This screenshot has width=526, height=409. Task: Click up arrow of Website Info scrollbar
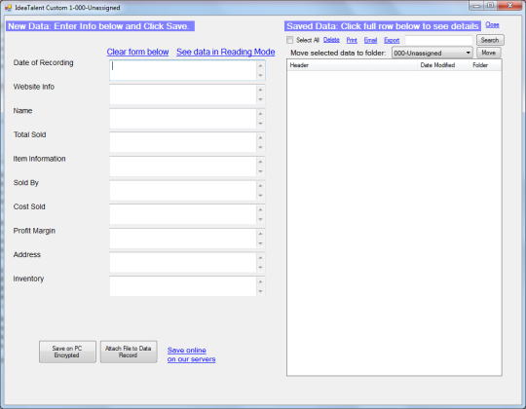261,90
